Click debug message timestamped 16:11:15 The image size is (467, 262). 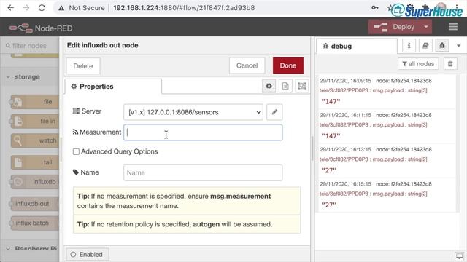click(387, 126)
